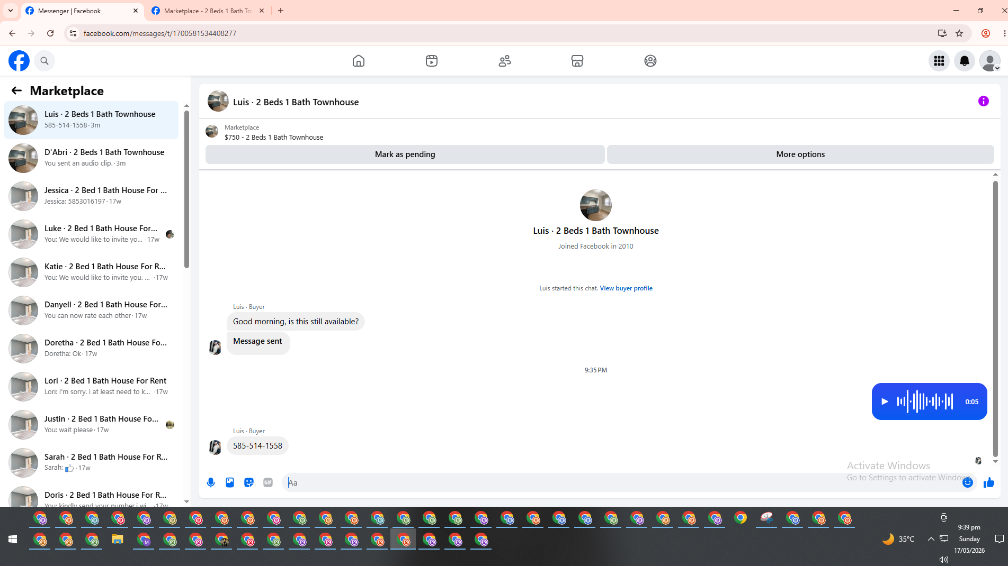Open the account profile menu
The image size is (1008, 566).
pos(990,61)
